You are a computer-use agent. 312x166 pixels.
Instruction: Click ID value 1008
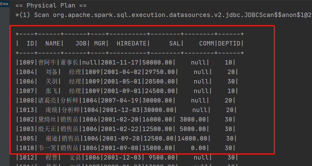(27, 100)
